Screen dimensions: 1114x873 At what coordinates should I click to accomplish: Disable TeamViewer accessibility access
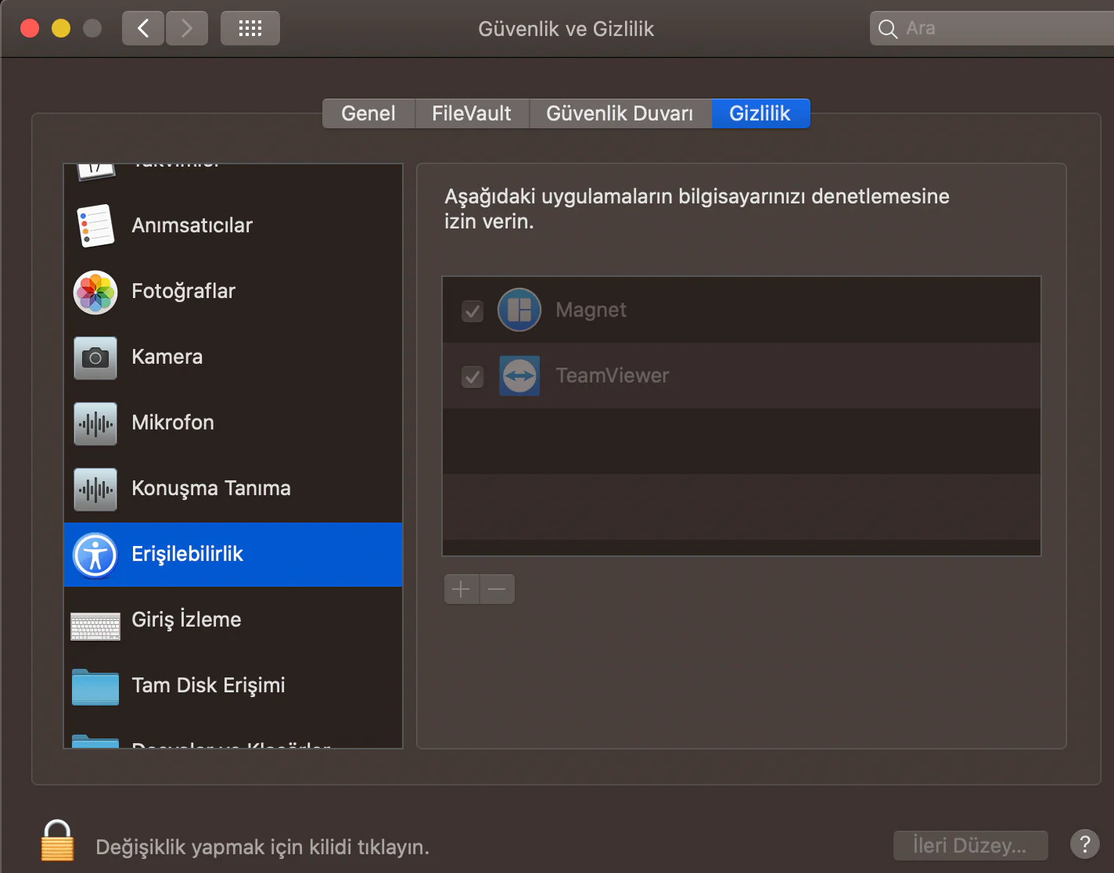click(x=472, y=376)
